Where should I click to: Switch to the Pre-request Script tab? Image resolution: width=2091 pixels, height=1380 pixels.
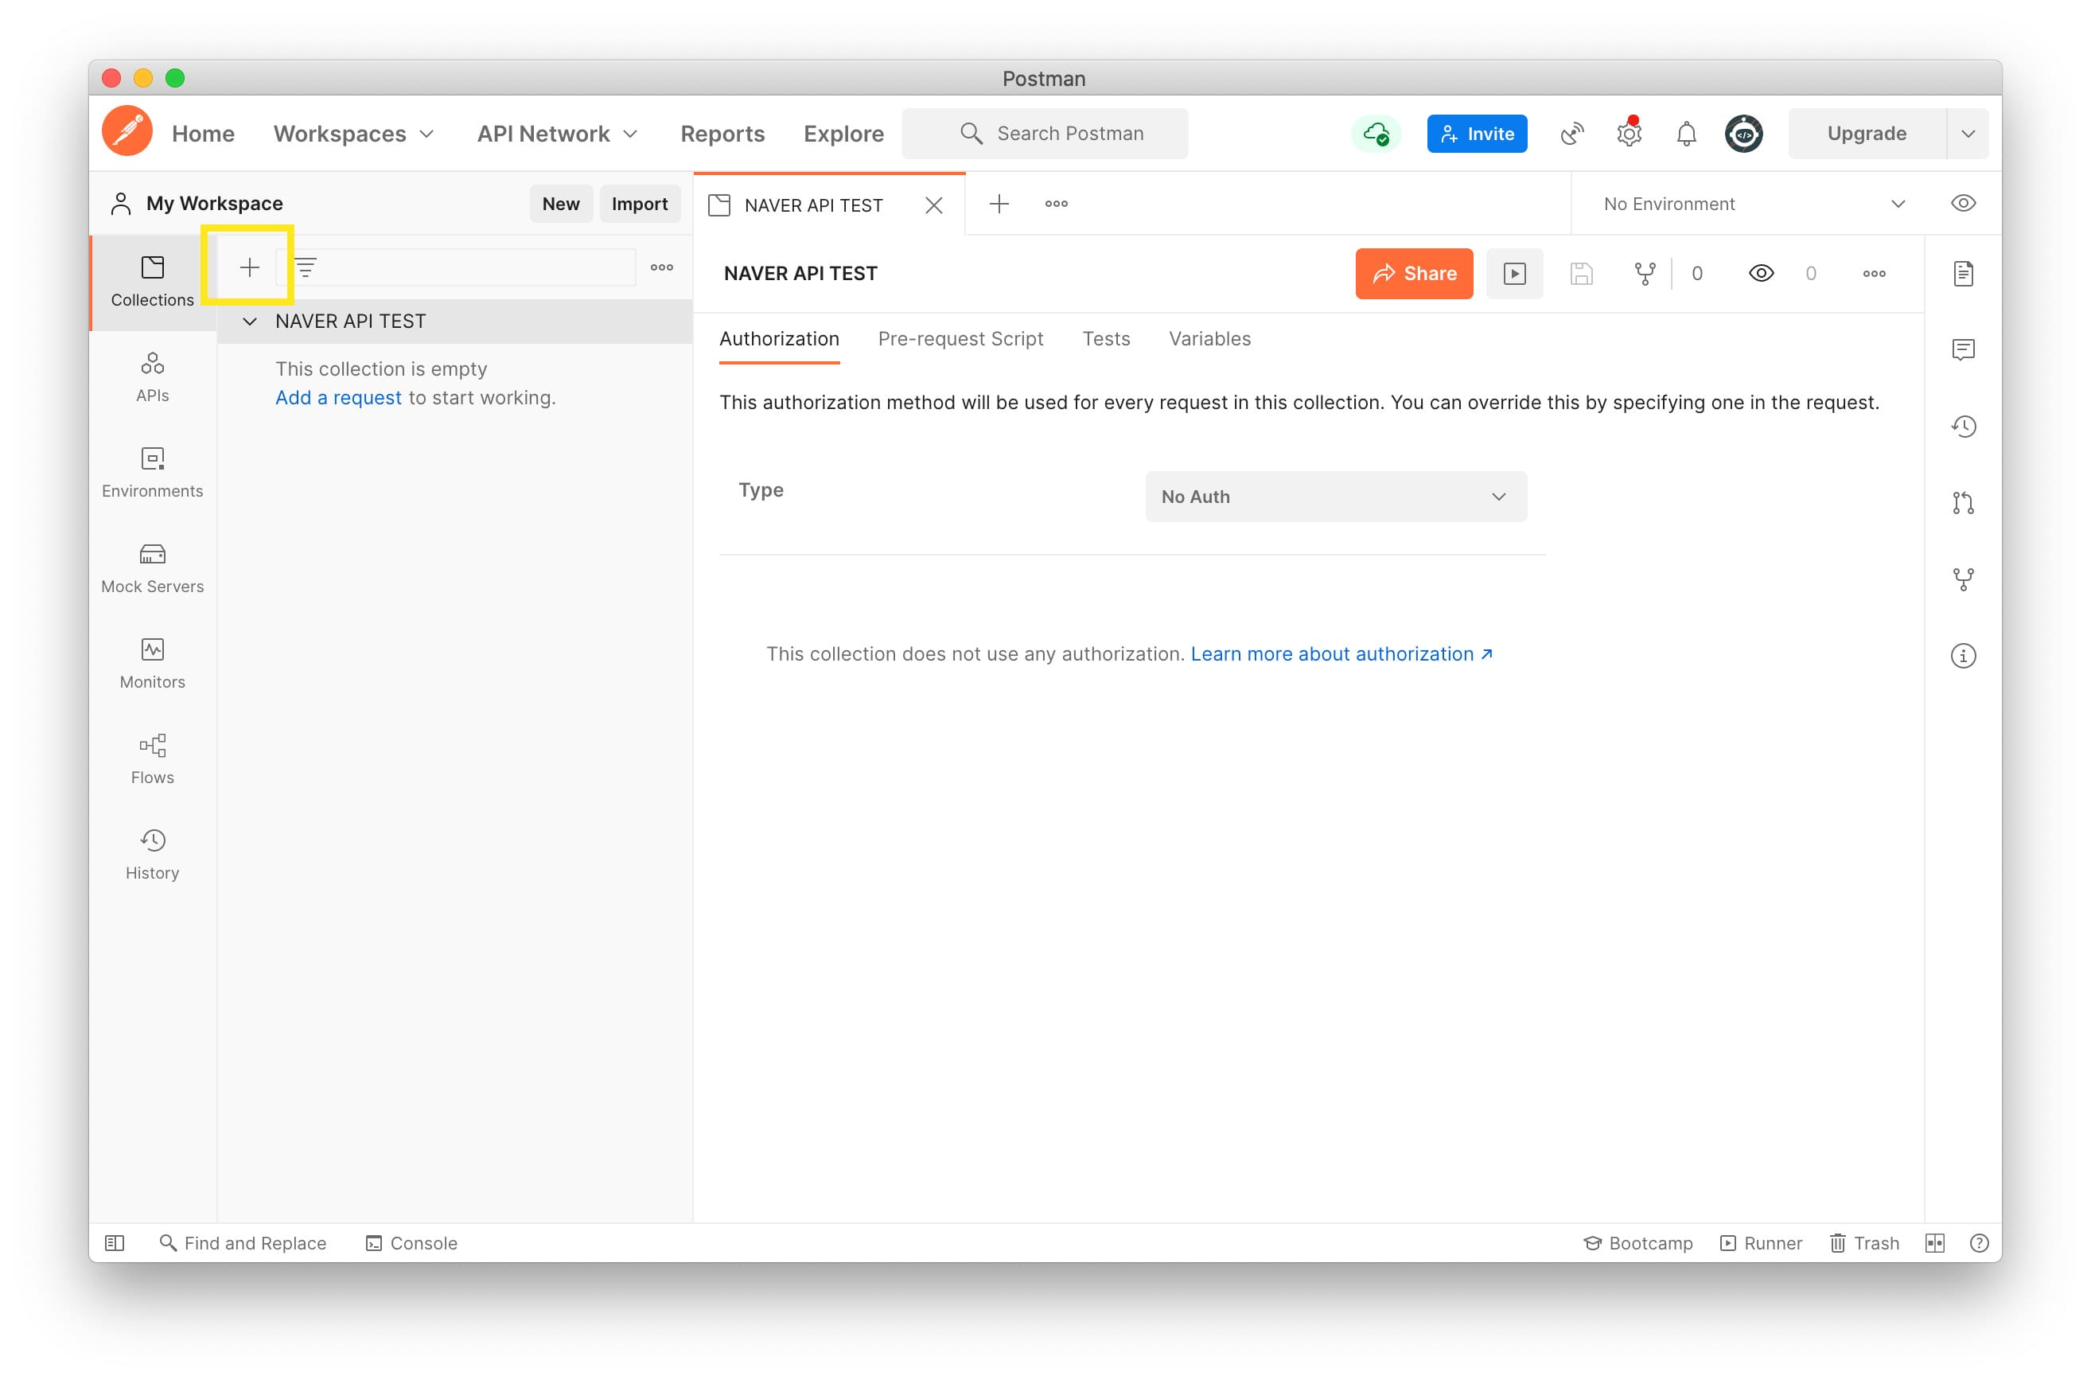coord(960,339)
